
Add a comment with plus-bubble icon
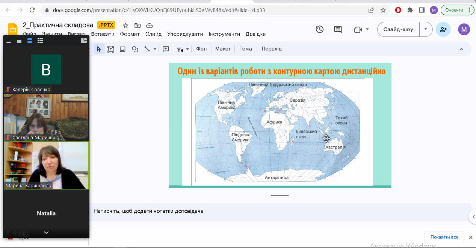(x=166, y=49)
